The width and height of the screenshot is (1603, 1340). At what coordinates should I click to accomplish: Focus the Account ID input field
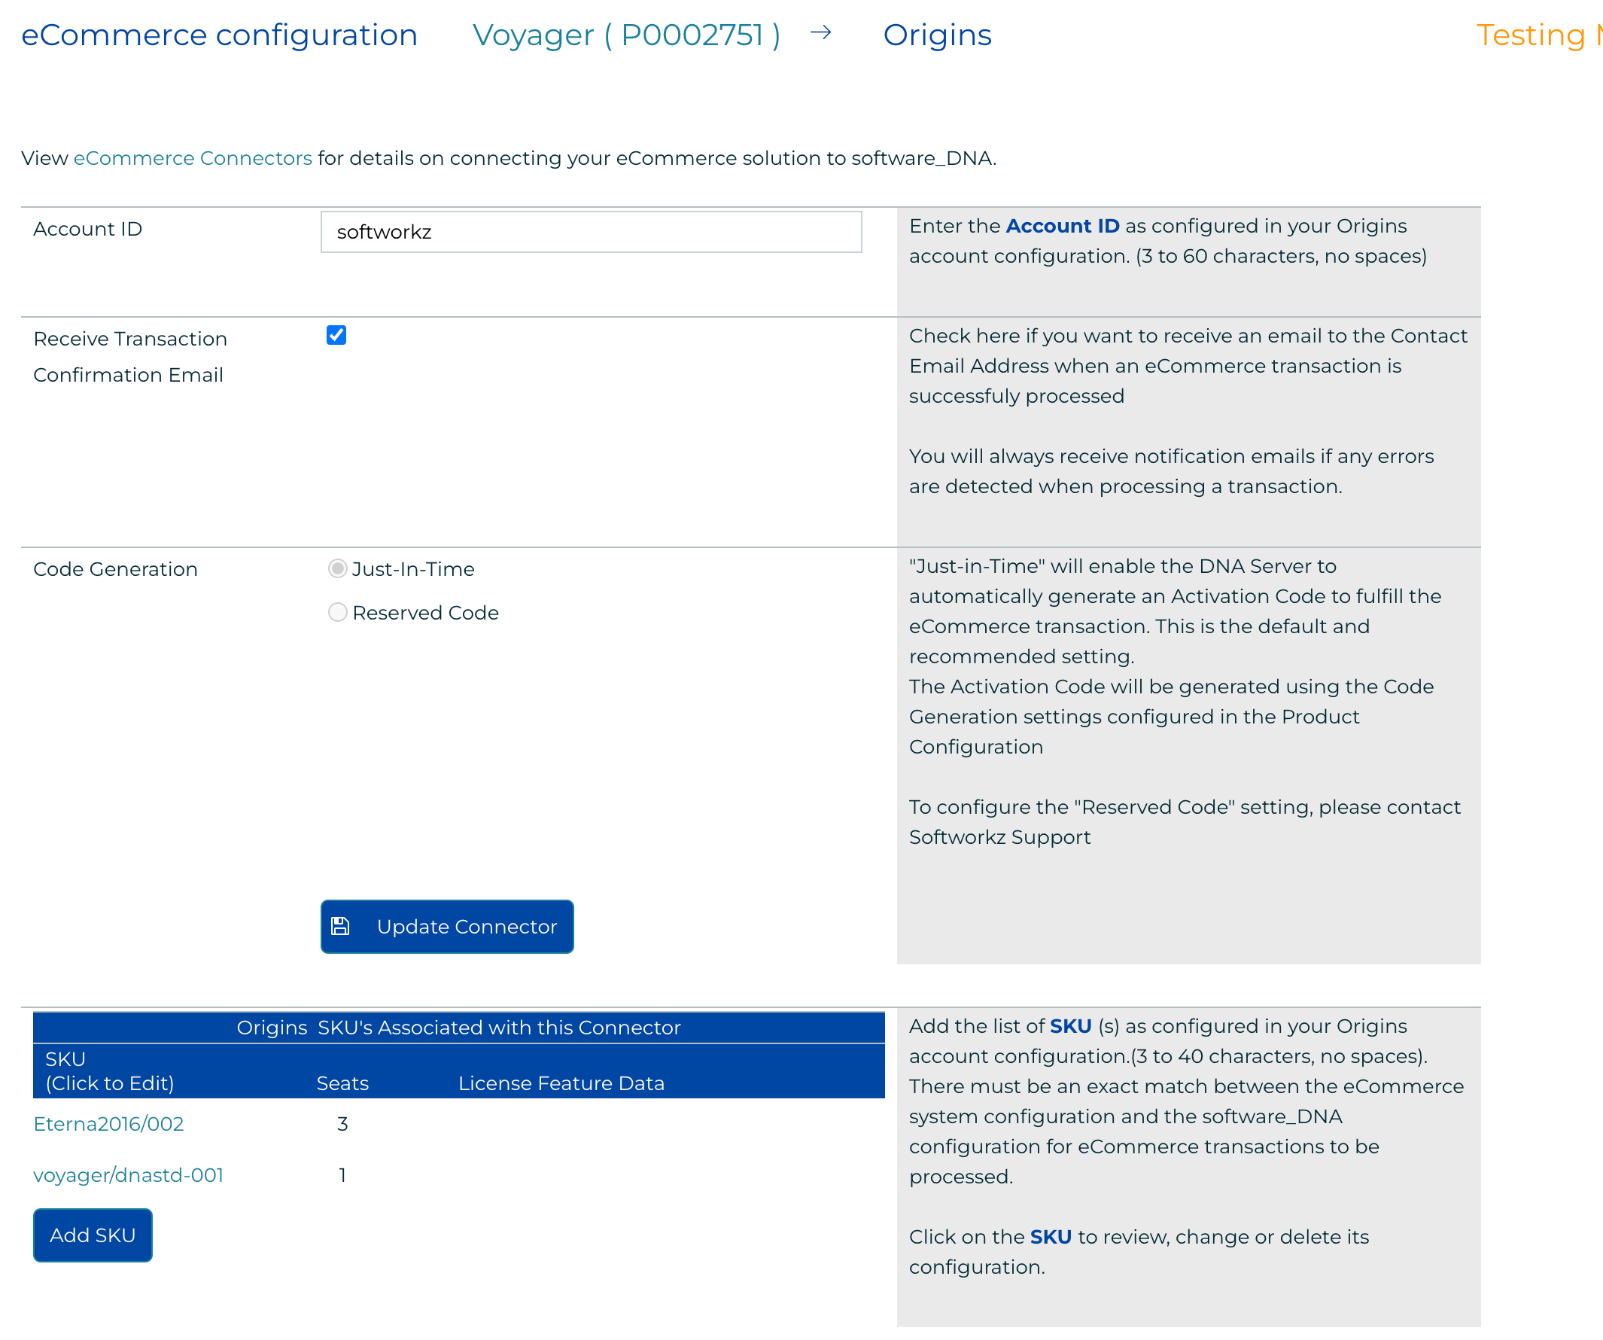point(592,232)
